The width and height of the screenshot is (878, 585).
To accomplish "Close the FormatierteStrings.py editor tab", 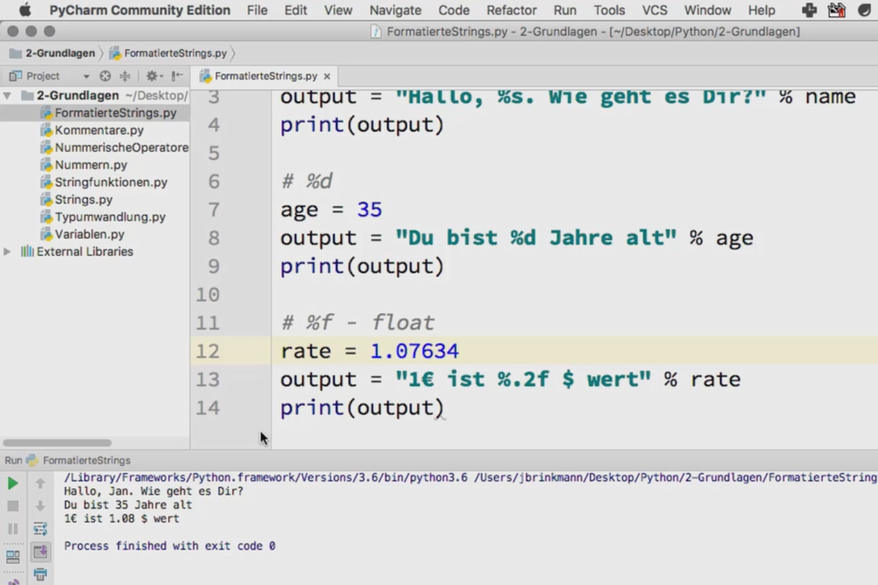I will (327, 76).
